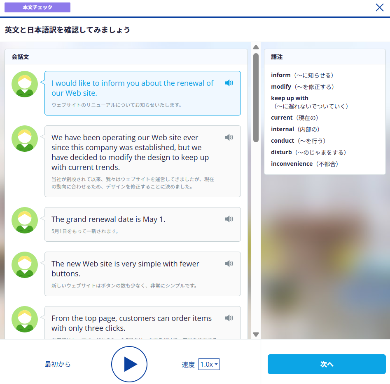
Task: Close the 本文チェック window with the X
Action: (x=379, y=7)
